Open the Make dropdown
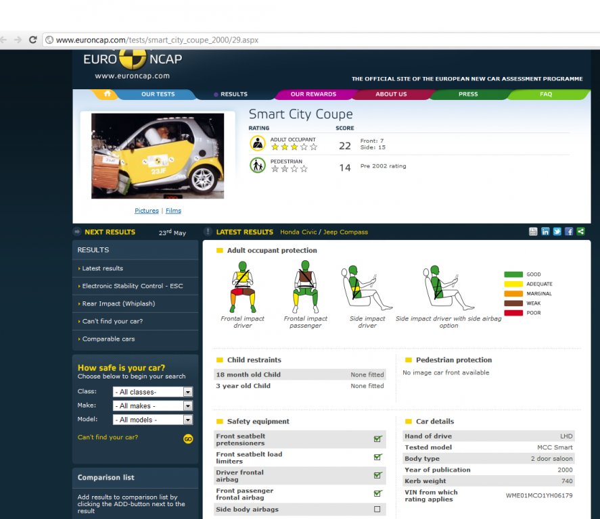This screenshot has height=519, width=600. click(x=153, y=405)
